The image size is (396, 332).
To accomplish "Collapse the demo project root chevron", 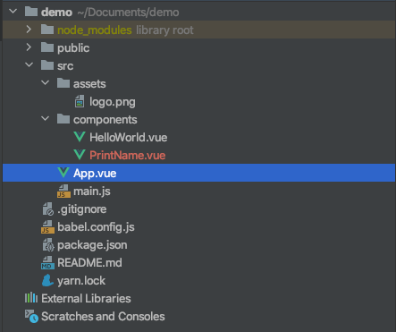I will (13, 12).
